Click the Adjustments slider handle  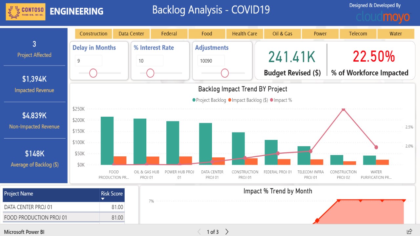click(225, 73)
